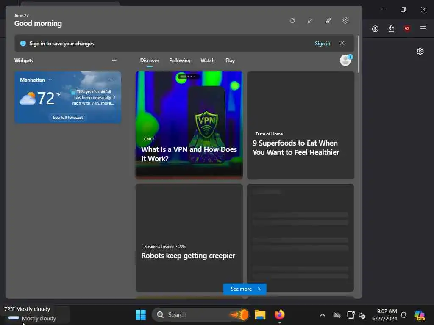Launch Copilot preview from taskbar
The image size is (434, 325).
(x=419, y=315)
